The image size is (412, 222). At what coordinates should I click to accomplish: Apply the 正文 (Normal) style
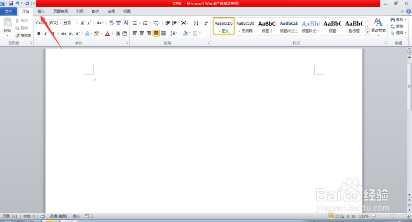coord(224,26)
